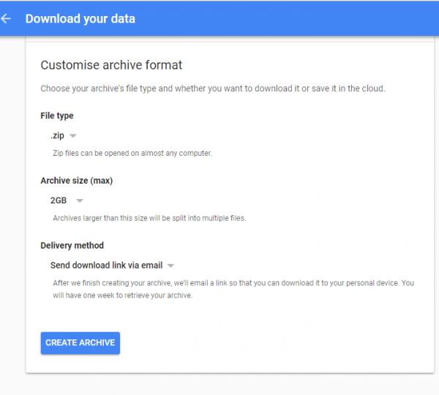Screen dimensions: 439x395
Task: Click the 'File type' label
Action: pos(57,116)
